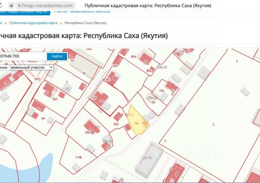
Task: Click the red building labeled 748
Action: (x=6, y=82)
